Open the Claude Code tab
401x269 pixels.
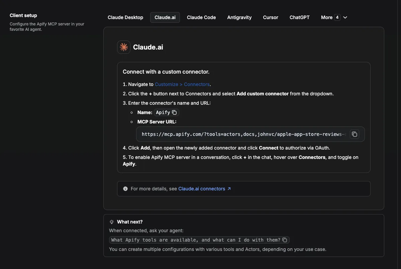click(201, 17)
